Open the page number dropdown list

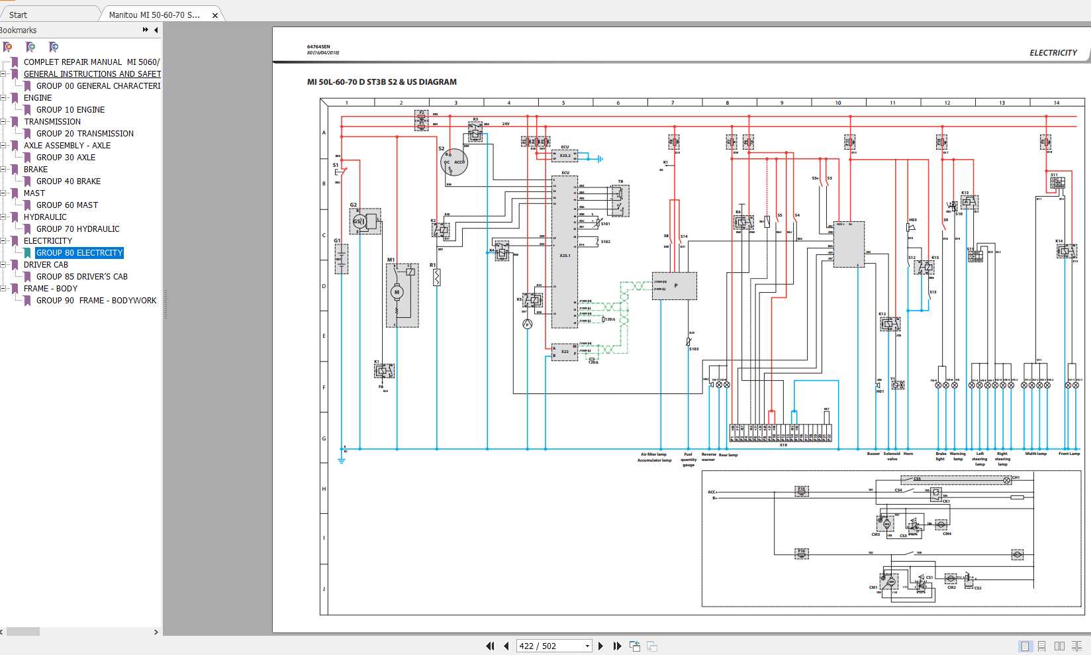pos(587,646)
